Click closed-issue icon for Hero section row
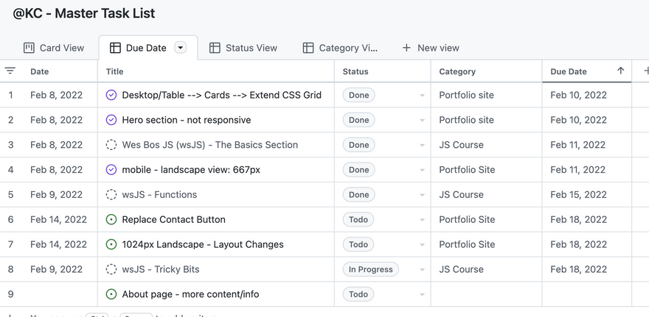 (111, 120)
